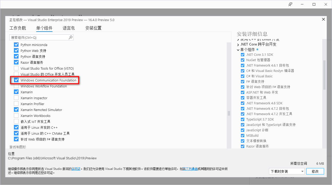Switch to the 工作负载 tab
Screen dimensions: 332x185
pos(18,28)
